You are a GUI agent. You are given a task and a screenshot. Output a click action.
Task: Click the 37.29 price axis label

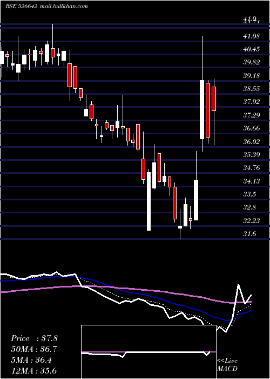click(x=252, y=115)
